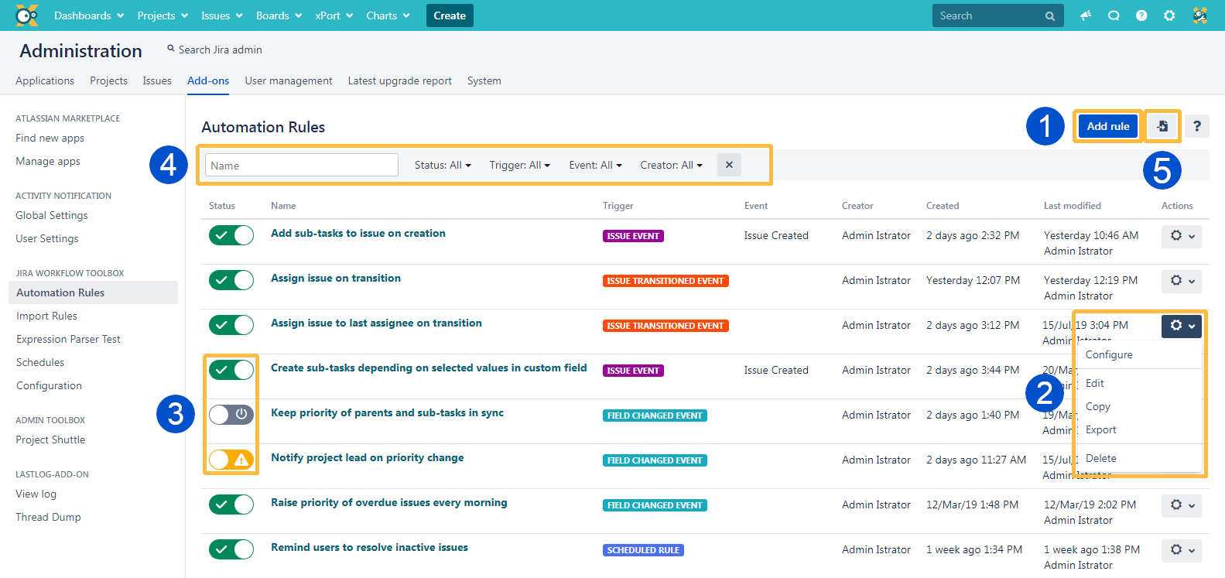Image resolution: width=1225 pixels, height=578 pixels.
Task: Switch to the User management tab
Action: coord(289,80)
